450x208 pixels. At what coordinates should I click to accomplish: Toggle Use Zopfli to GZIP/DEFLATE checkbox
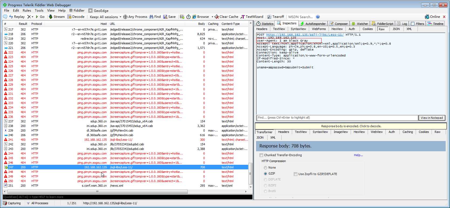(296, 174)
